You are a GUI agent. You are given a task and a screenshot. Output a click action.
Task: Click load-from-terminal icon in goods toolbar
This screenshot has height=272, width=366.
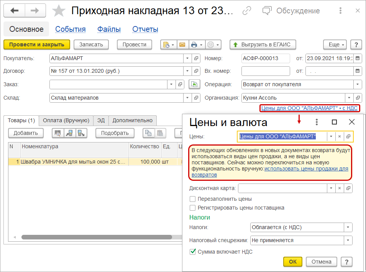tap(69, 133)
